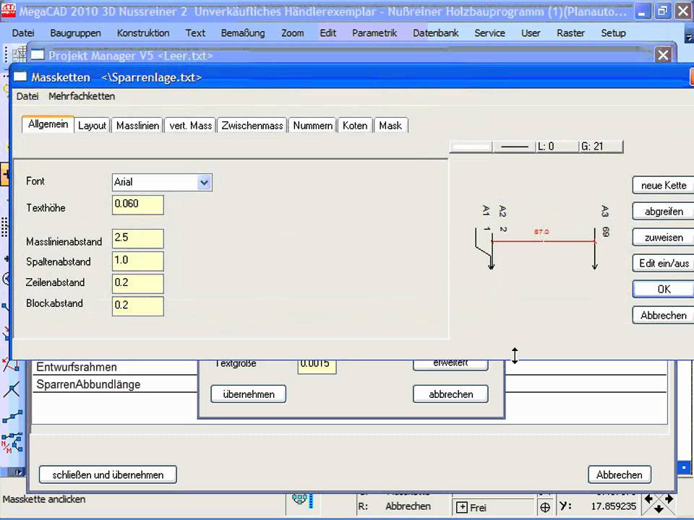694x520 pixels.
Task: Click the Zeilenabstand input field
Action: [x=137, y=284]
